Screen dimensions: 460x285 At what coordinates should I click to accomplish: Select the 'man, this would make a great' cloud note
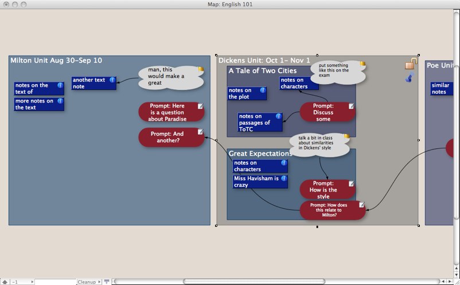171,77
